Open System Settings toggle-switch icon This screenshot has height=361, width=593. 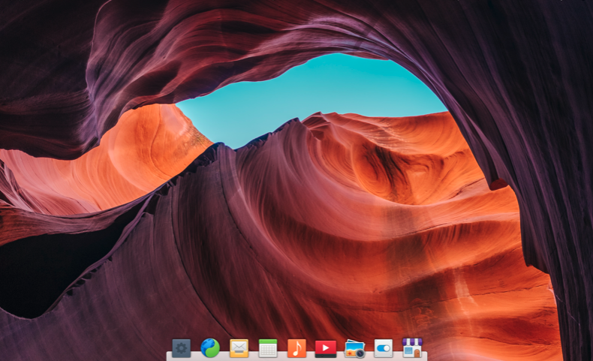[384, 348]
